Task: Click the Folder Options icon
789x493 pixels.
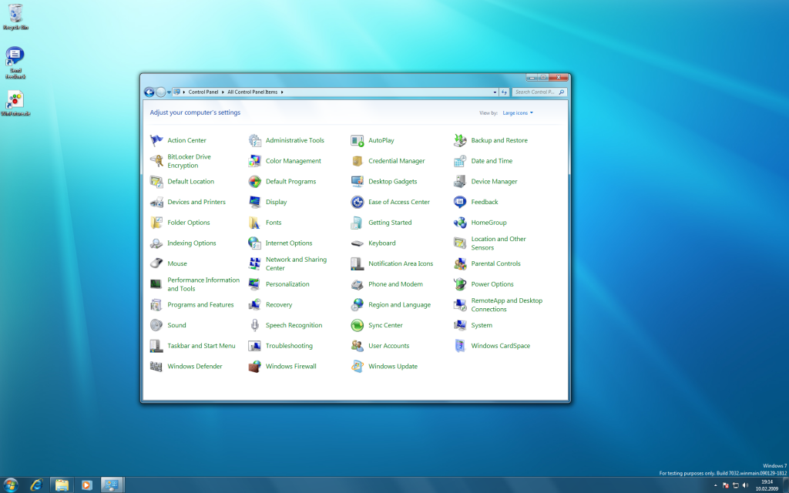Action: click(x=156, y=223)
